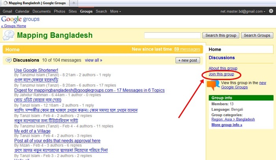276x160 pixels.
Task: Open Documents from the top bar
Action: tap(41, 11)
